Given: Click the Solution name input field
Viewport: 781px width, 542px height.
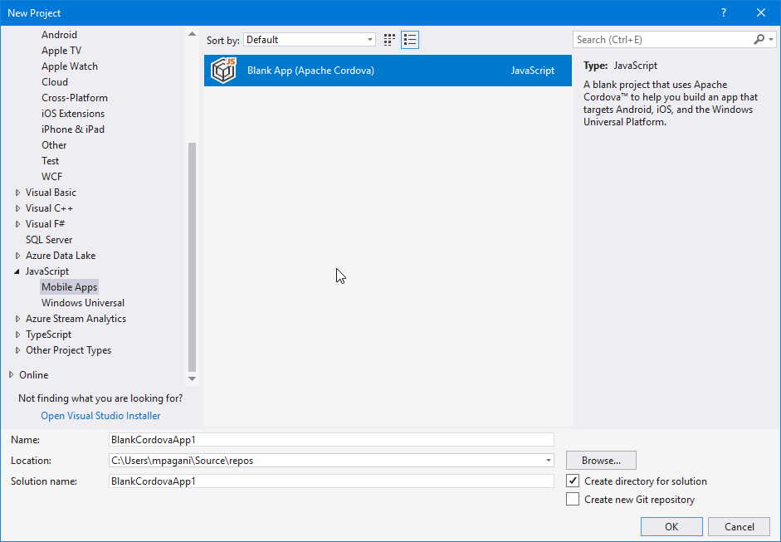Looking at the screenshot, I should point(331,481).
